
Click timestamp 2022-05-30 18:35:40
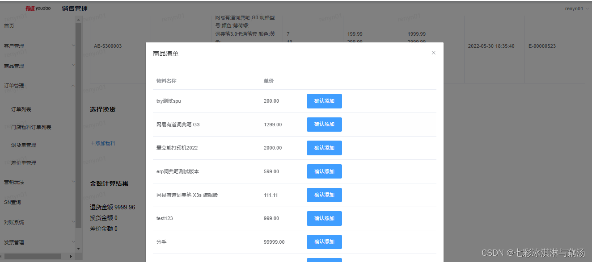[x=491, y=46]
